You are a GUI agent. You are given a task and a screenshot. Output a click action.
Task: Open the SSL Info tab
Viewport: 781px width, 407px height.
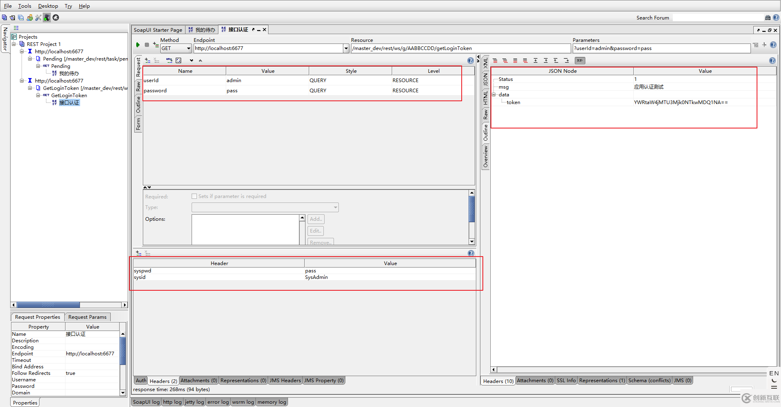(566, 381)
